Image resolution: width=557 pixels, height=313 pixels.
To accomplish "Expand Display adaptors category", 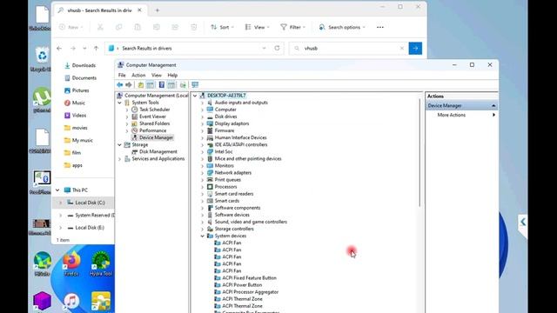I will tap(203, 123).
